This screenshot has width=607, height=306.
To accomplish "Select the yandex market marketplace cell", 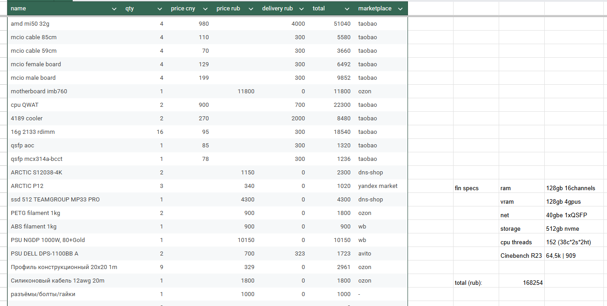I will click(x=378, y=186).
